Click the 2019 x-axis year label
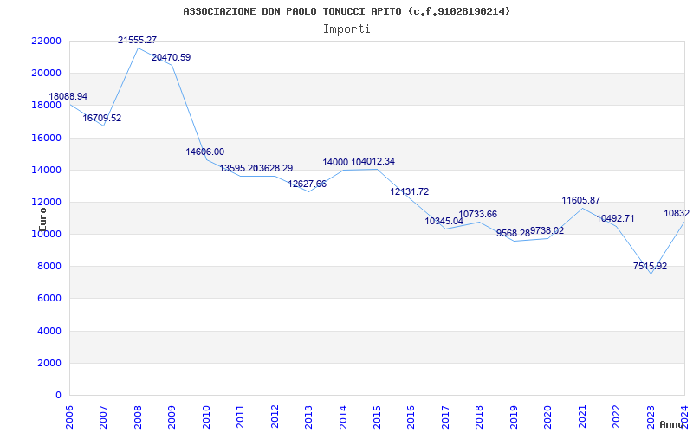The width and height of the screenshot is (693, 433). pyautogui.click(x=514, y=416)
